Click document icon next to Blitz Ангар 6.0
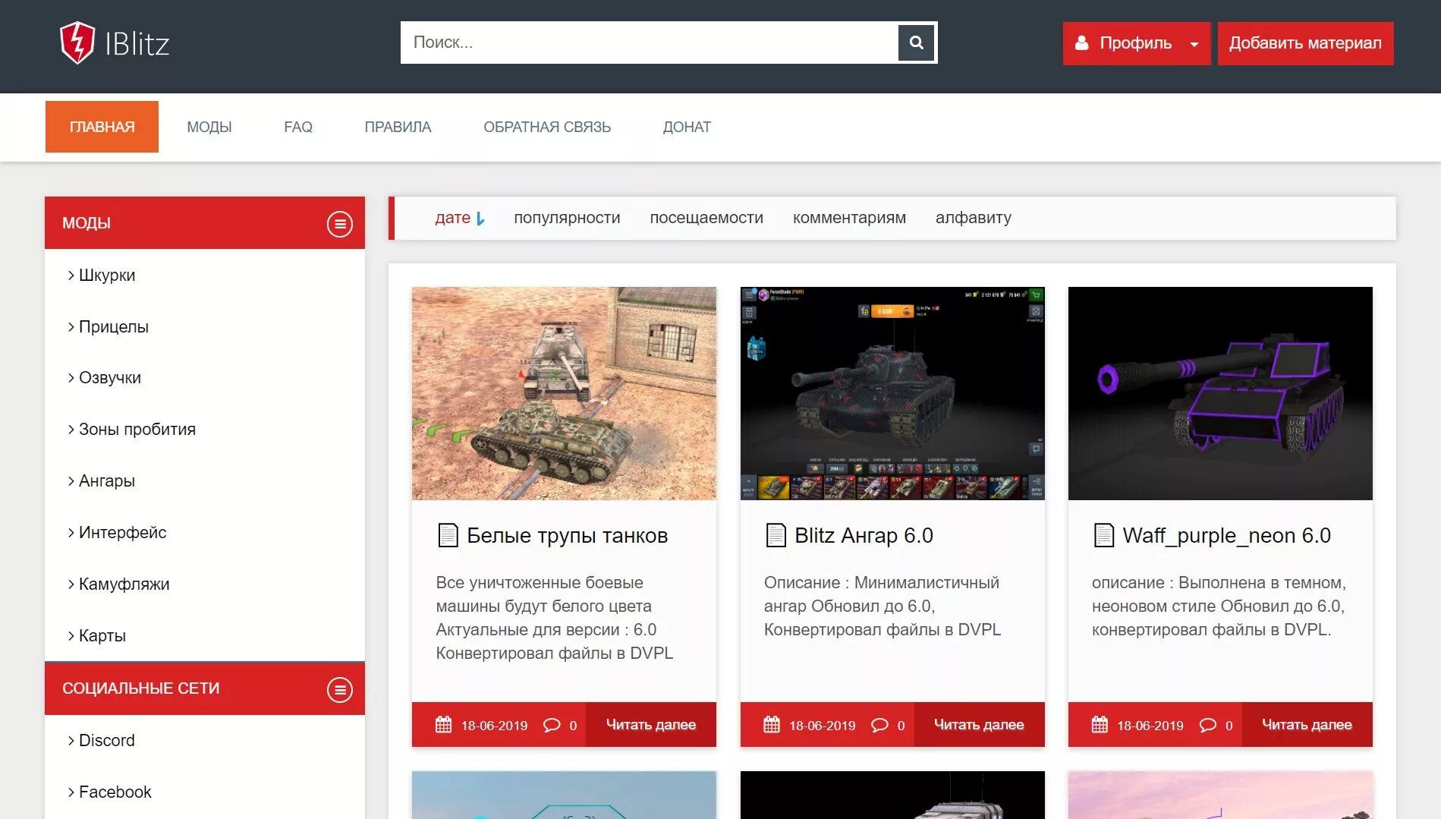The image size is (1441, 819). pyautogui.click(x=776, y=535)
